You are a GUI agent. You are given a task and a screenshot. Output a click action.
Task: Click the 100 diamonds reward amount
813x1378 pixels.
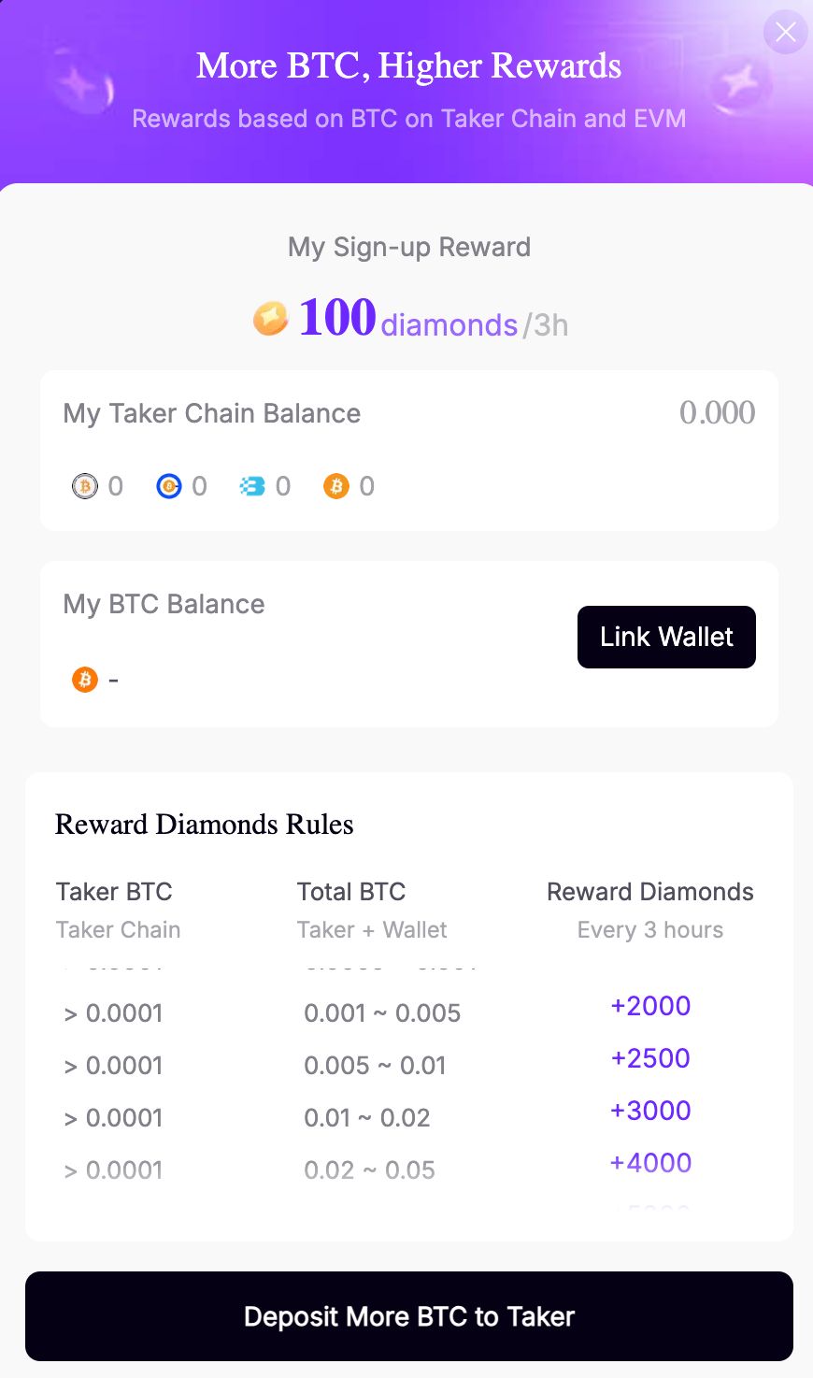click(338, 318)
